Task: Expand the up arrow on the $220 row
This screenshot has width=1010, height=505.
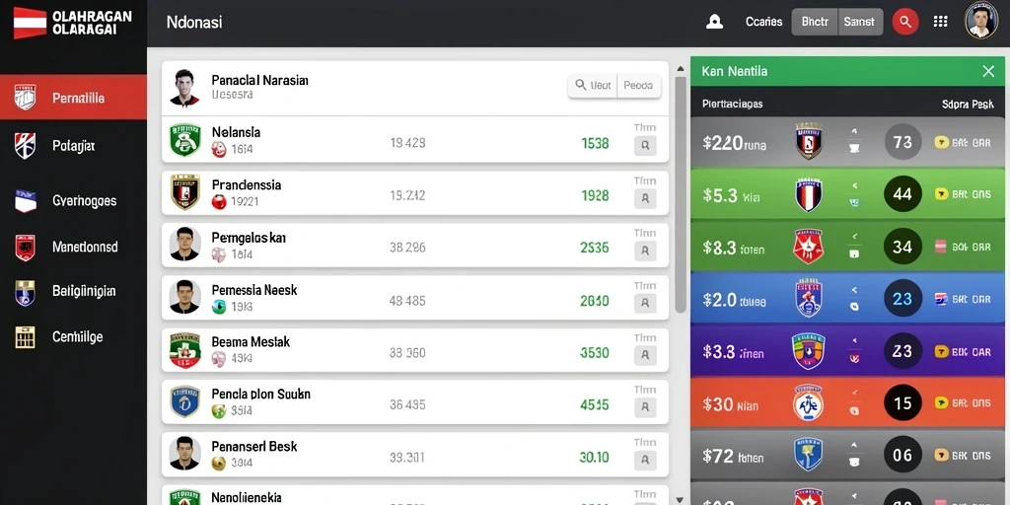Action: tap(854, 131)
